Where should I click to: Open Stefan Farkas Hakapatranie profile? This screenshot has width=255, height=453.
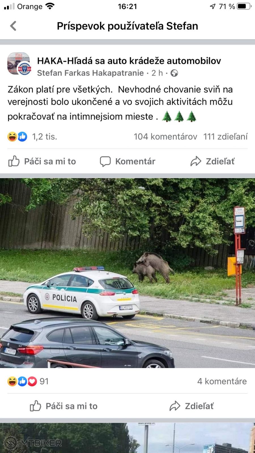point(90,73)
